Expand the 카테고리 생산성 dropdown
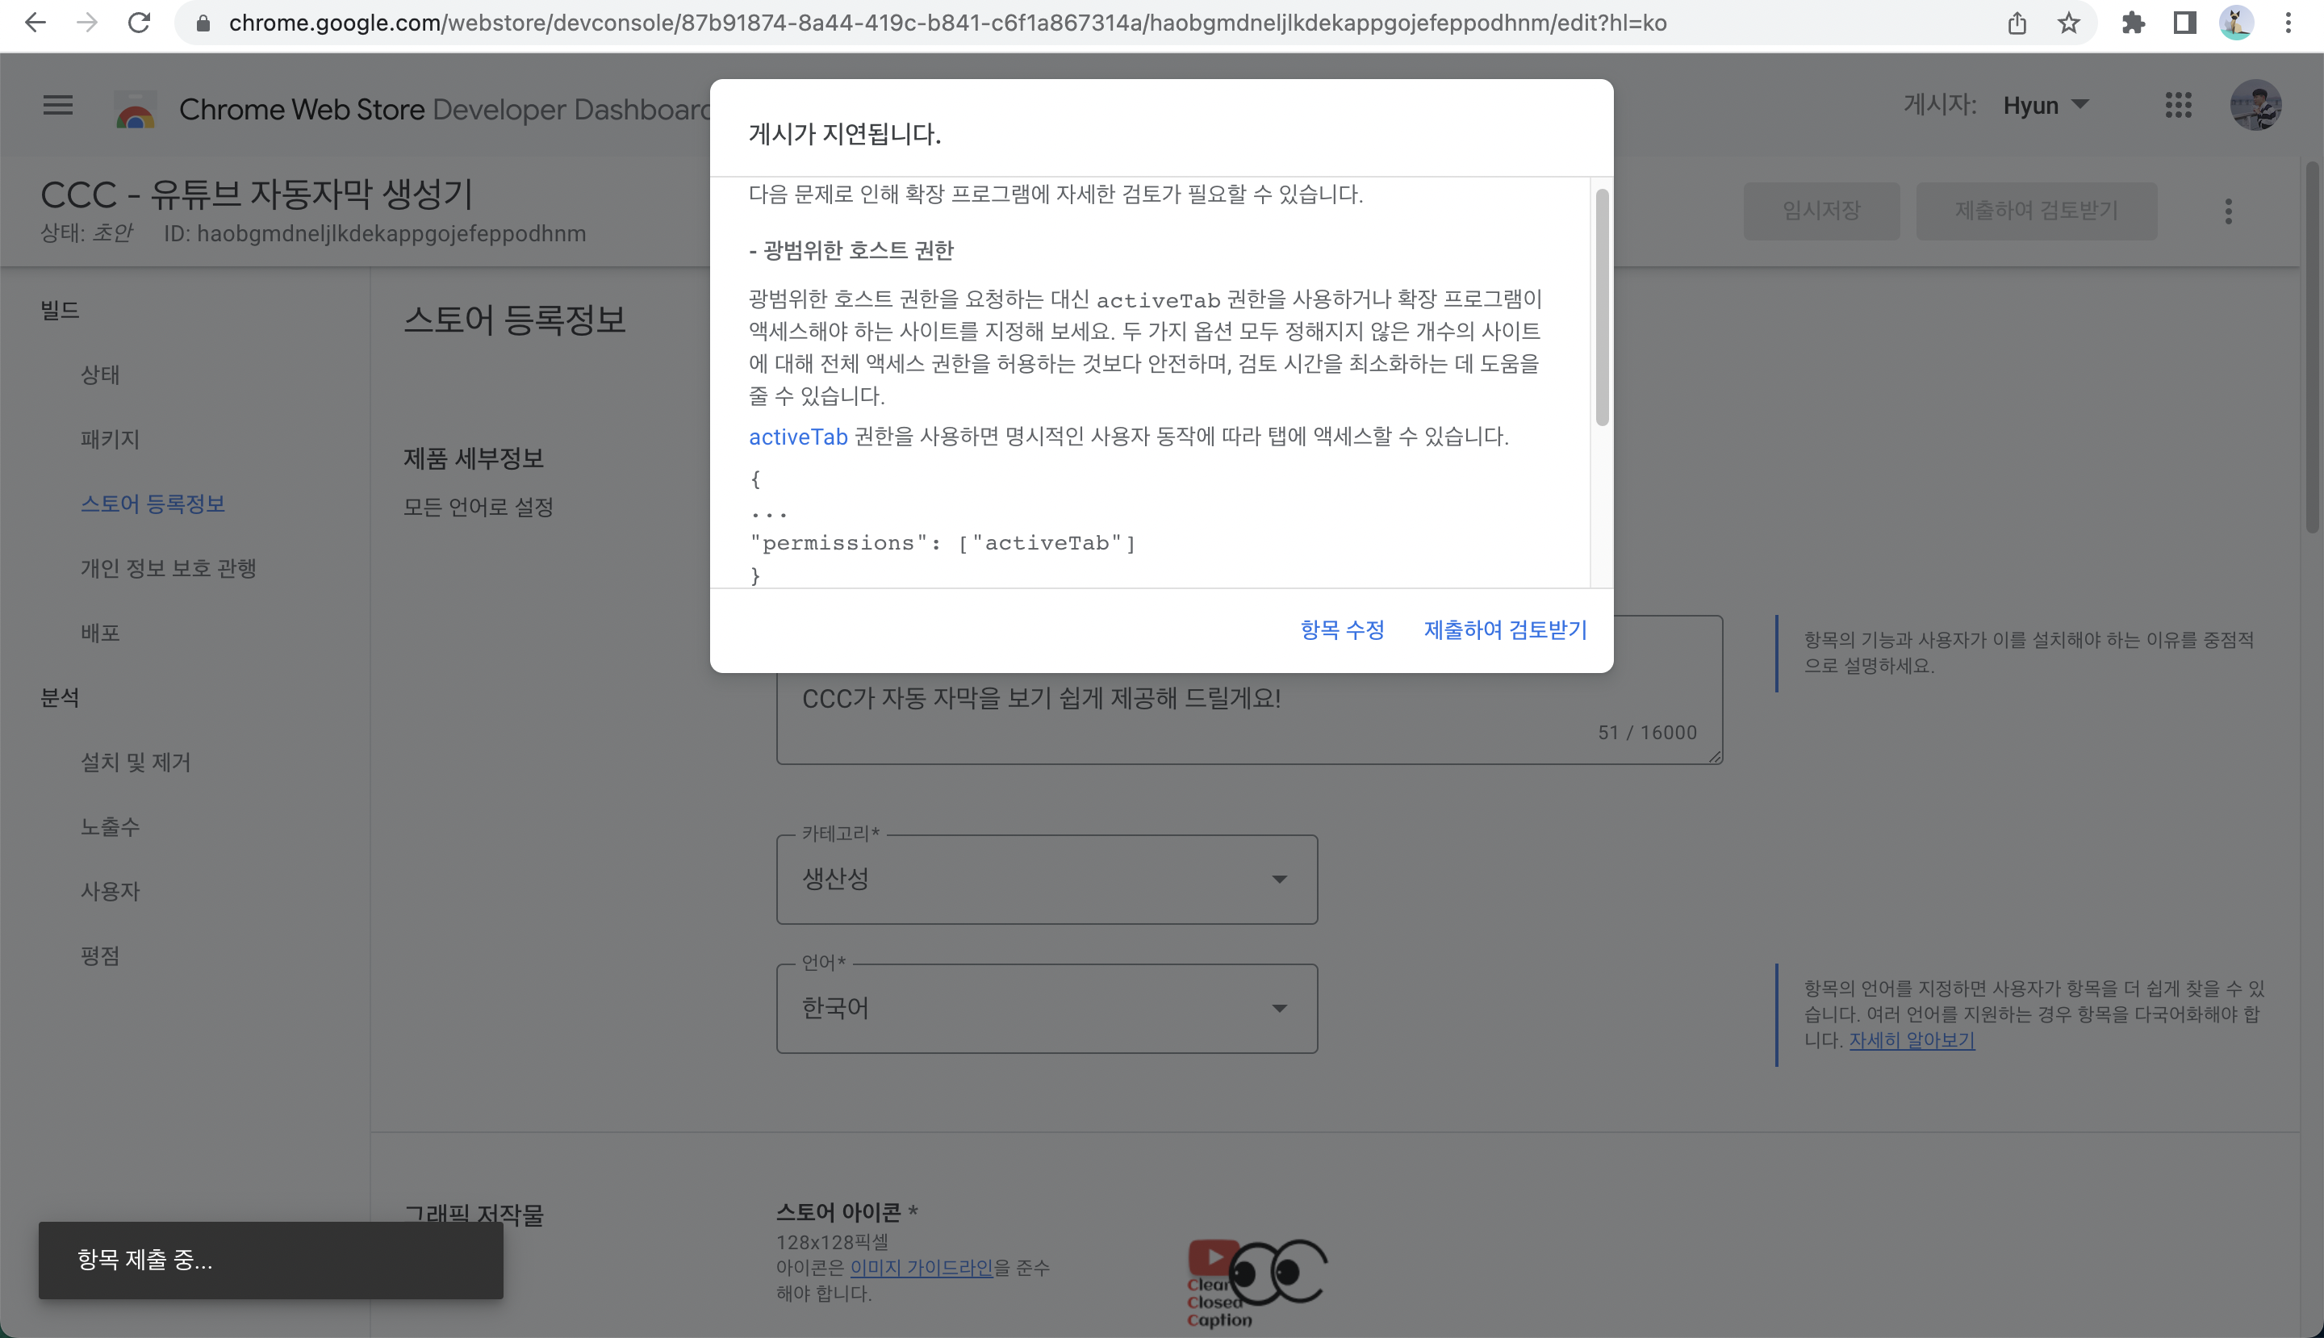2324x1338 pixels. (x=1047, y=880)
